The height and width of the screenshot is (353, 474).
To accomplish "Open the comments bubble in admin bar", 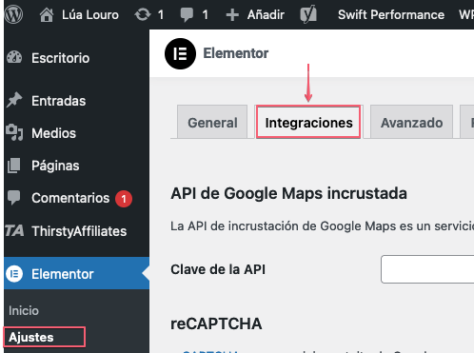I will pos(187,15).
